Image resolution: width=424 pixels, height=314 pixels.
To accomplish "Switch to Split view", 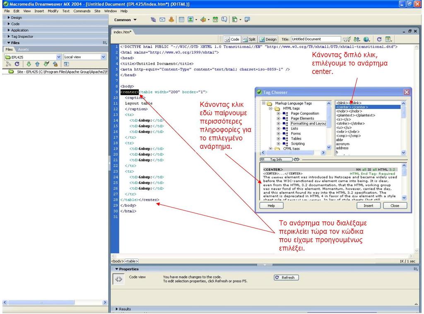I will [249, 39].
